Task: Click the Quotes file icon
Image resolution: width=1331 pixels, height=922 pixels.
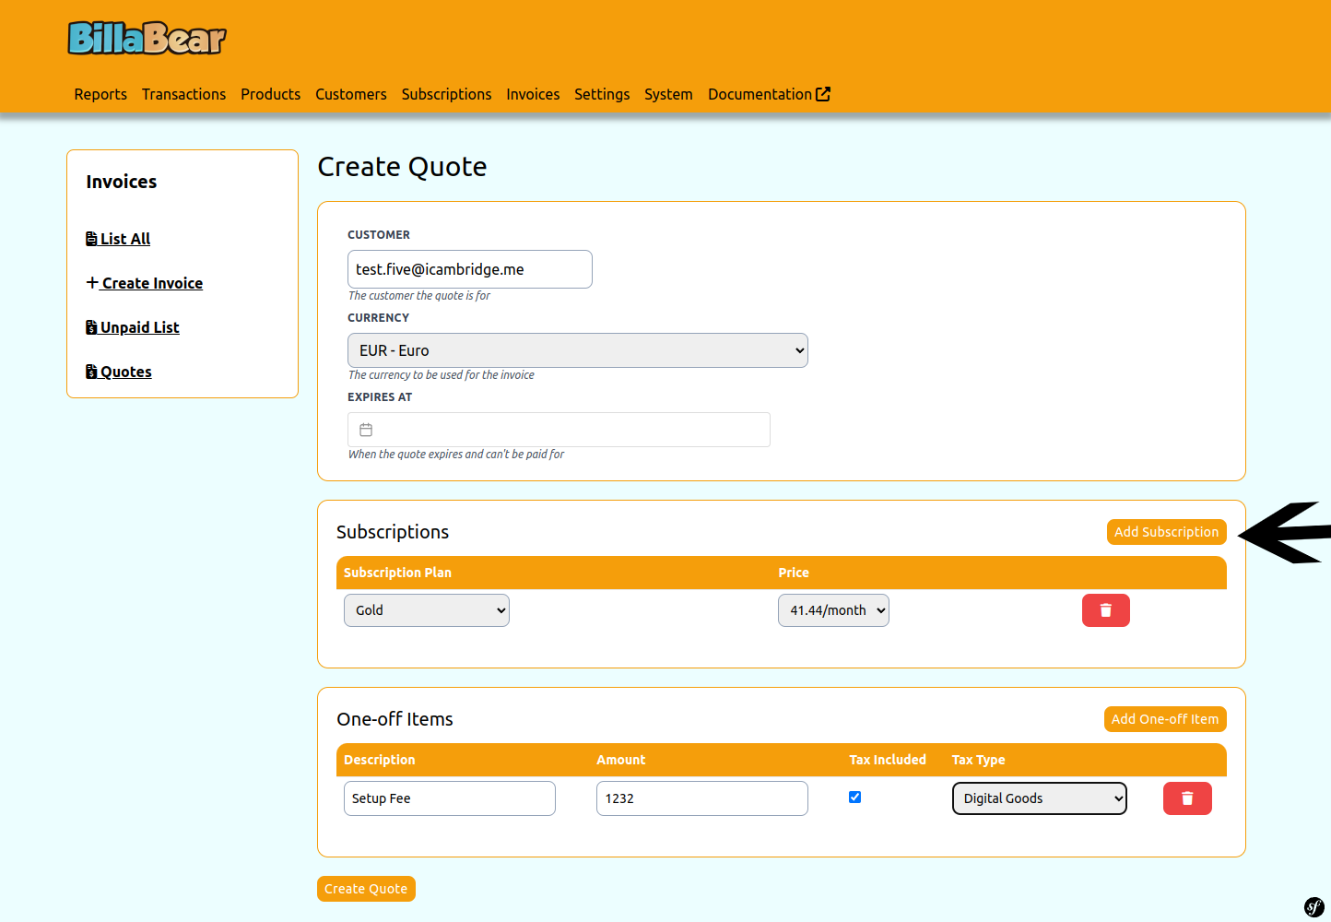Action: click(x=91, y=372)
